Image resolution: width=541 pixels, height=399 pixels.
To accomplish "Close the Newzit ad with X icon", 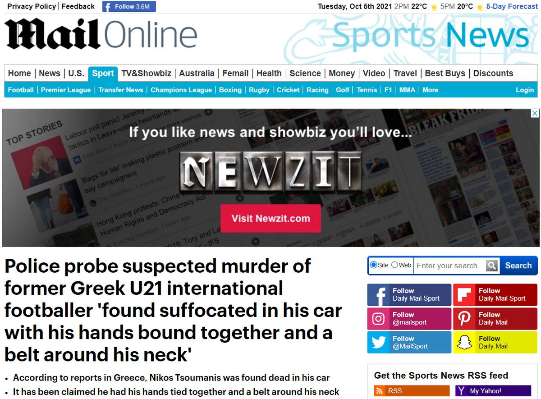I will (x=534, y=113).
